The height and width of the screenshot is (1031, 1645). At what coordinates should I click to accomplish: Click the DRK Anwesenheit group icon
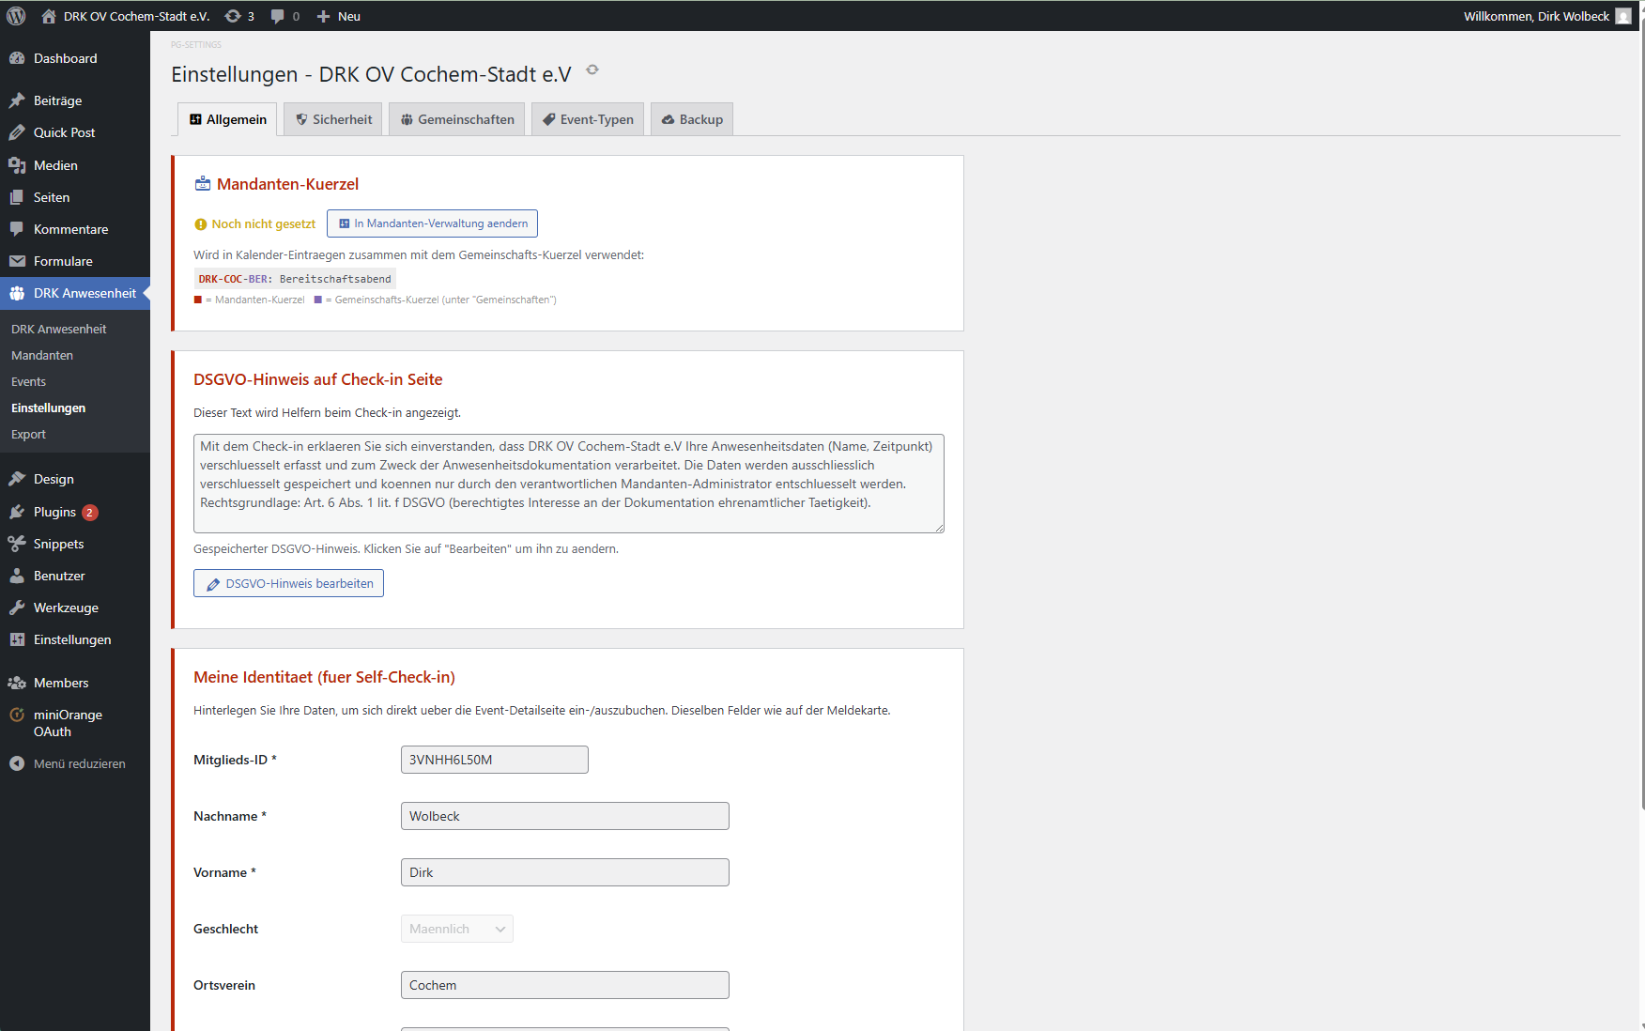17,293
